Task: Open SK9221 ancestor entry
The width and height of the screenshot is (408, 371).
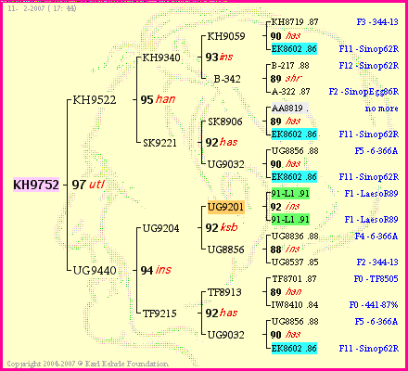Action: click(x=159, y=143)
